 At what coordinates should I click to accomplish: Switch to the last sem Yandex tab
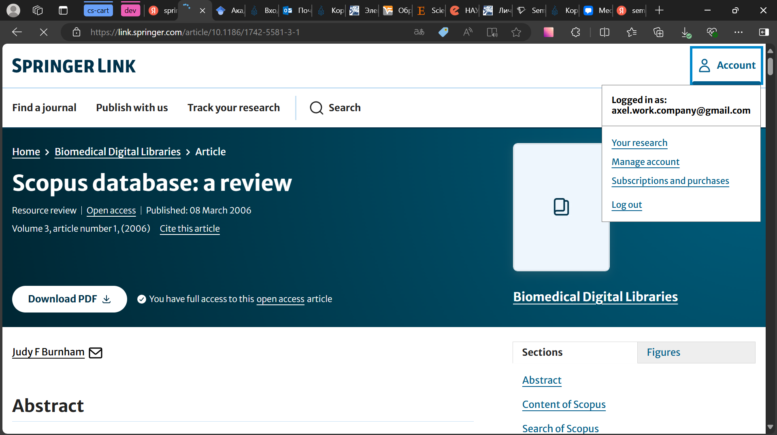[631, 11]
